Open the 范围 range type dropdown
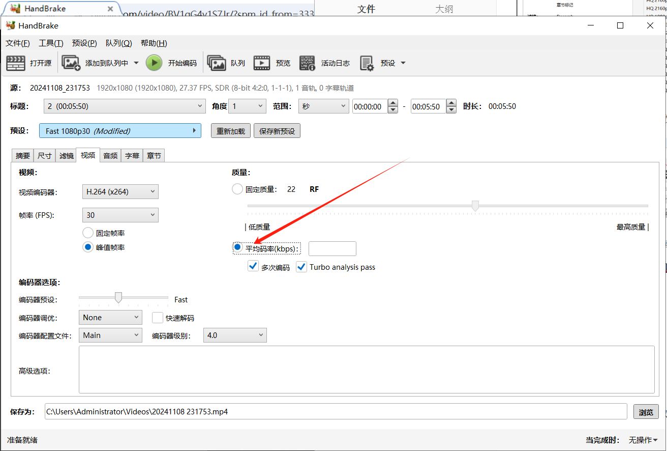 (323, 106)
